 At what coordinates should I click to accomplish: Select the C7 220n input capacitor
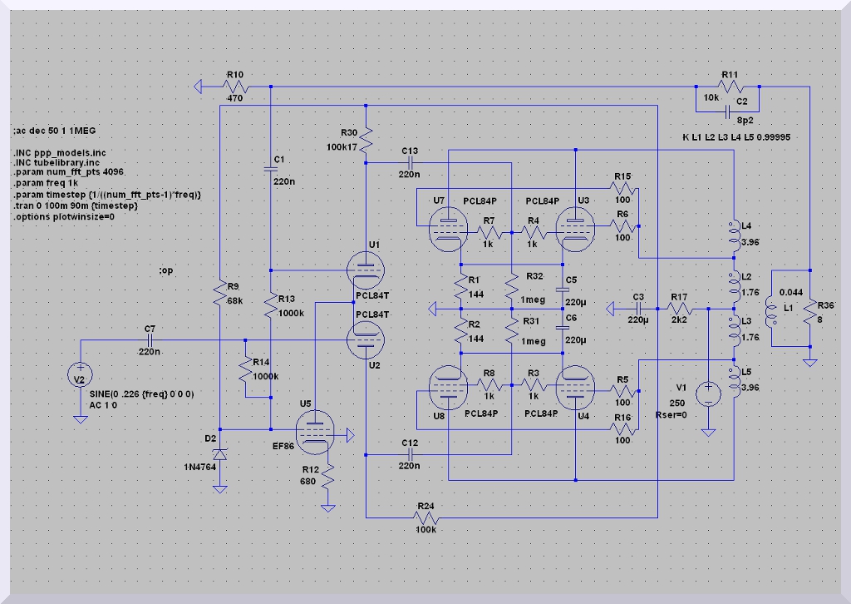pyautogui.click(x=150, y=339)
